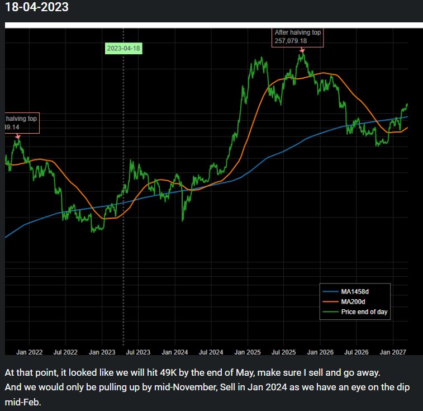Click the Jan 2023 axis label
This screenshot has height=411, width=423.
pos(102,352)
